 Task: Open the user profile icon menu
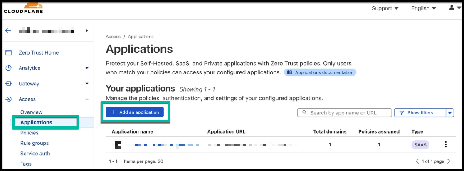(452, 8)
